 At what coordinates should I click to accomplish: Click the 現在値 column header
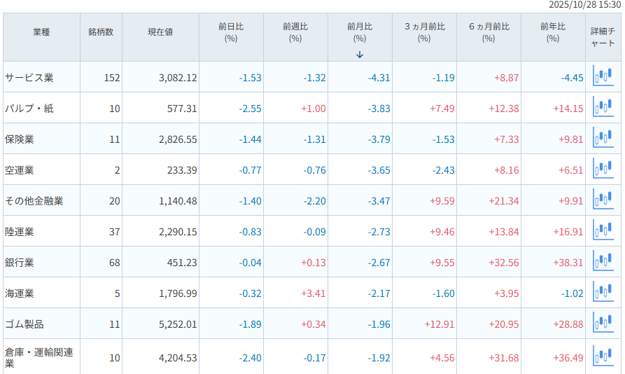(x=160, y=32)
